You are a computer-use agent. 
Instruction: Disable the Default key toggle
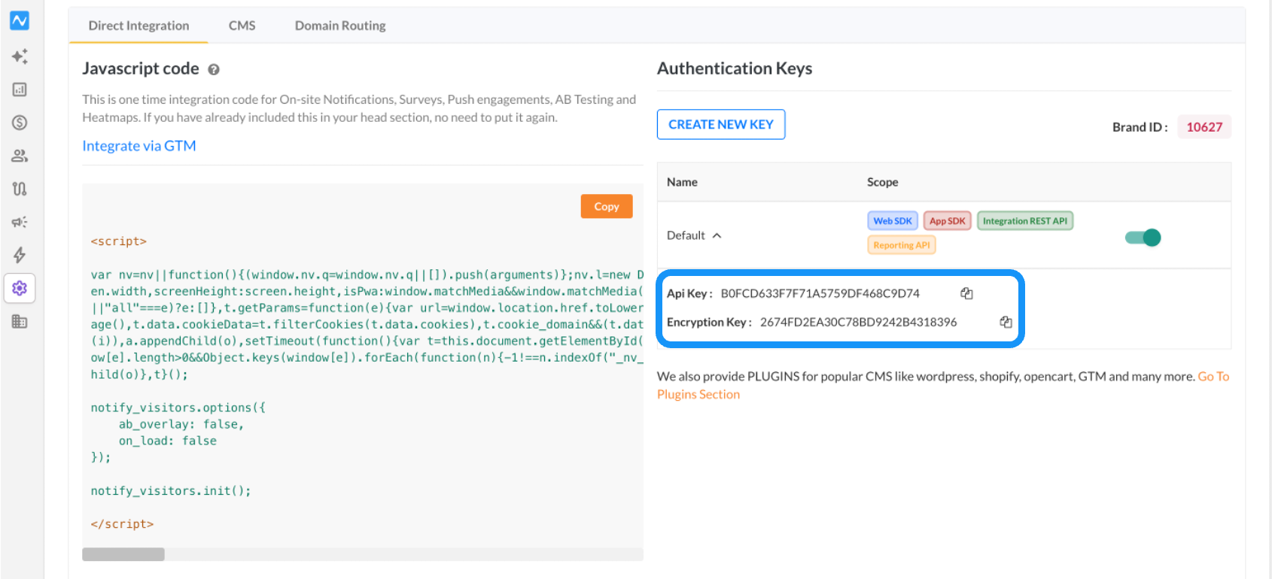pos(1143,238)
